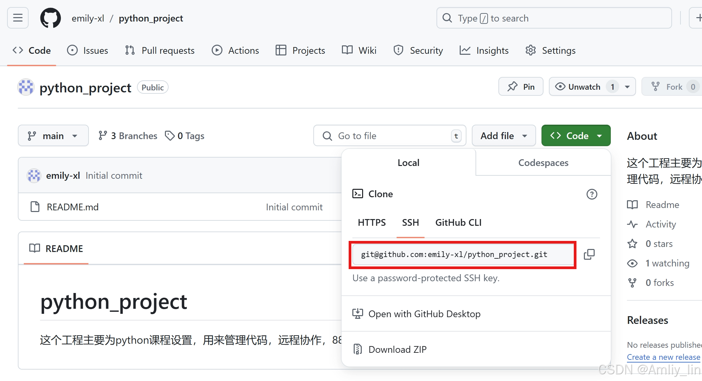702x381 pixels.
Task: Click the Settings gear tab
Action: click(x=550, y=50)
